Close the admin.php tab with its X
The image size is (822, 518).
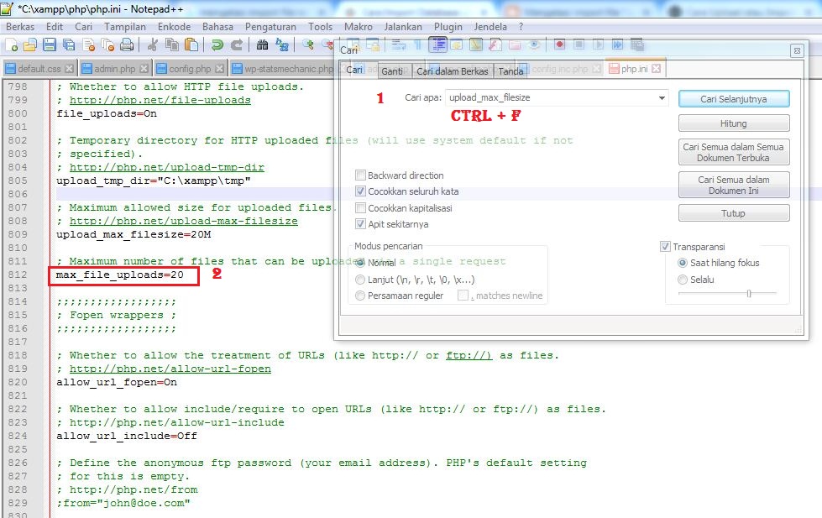pos(144,69)
